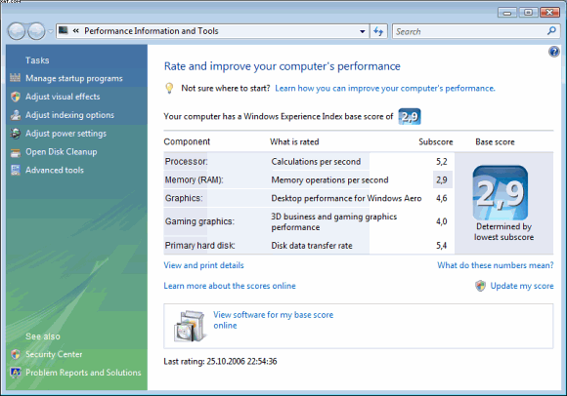Screen dimensions: 567x396
Task: Open Adjust visual effects task
Action: click(63, 97)
